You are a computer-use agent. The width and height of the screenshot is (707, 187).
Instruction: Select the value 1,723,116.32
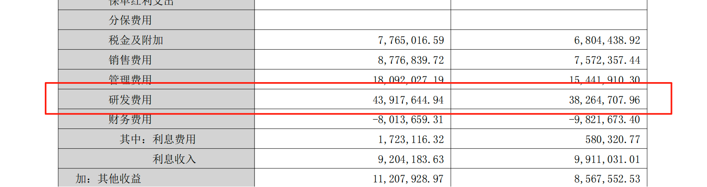pos(411,139)
